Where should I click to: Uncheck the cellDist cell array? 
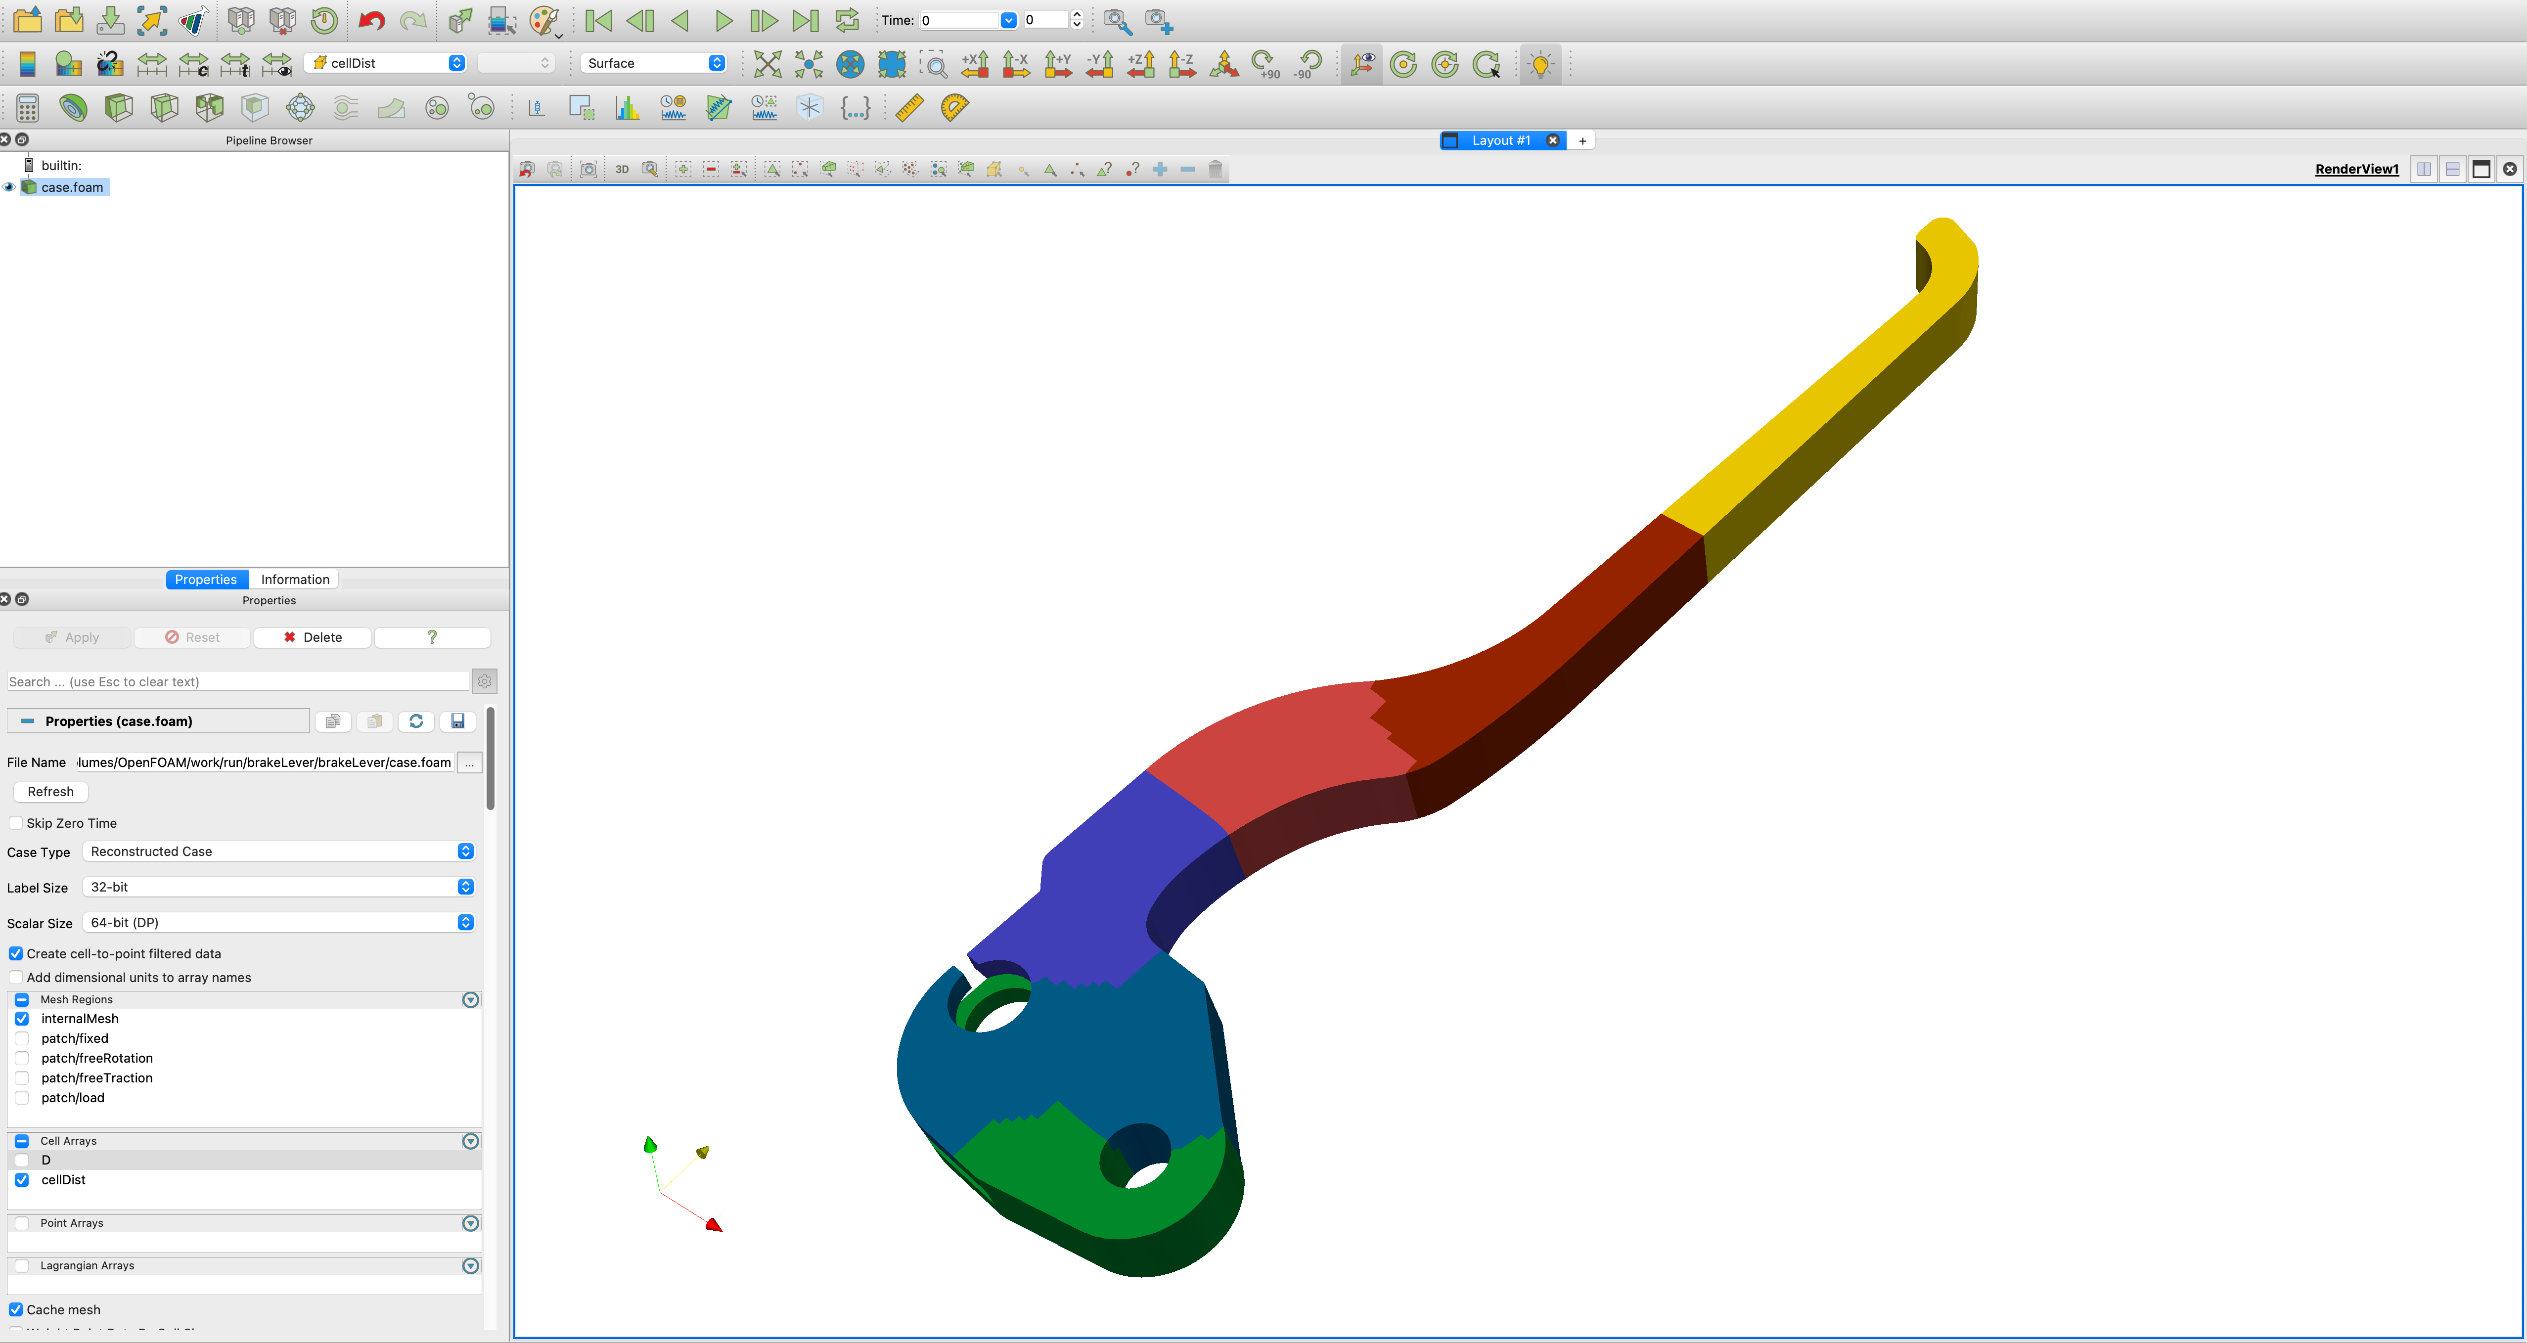22,1179
